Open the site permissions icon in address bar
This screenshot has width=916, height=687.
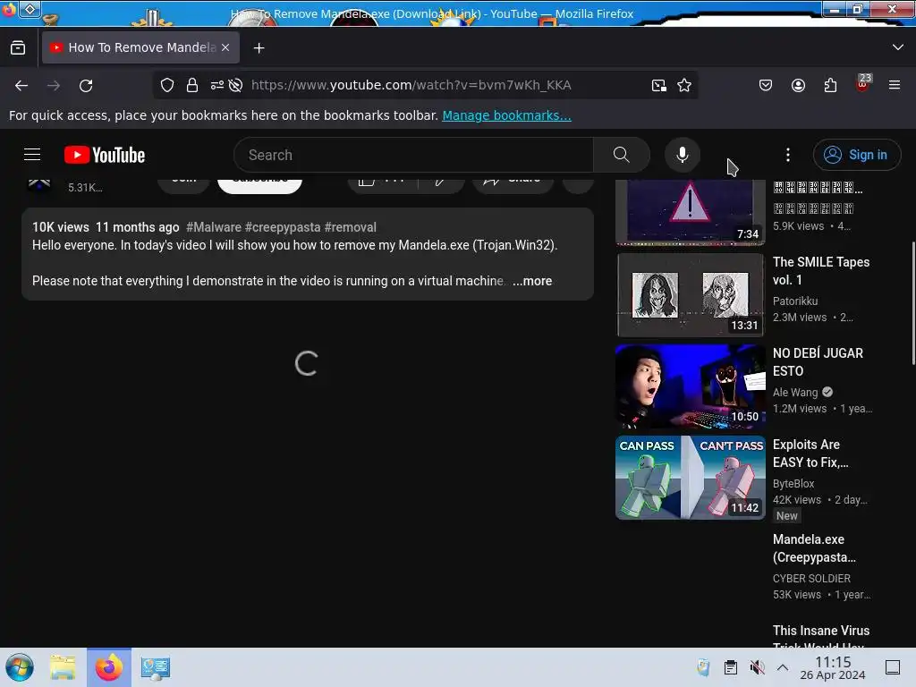point(216,85)
